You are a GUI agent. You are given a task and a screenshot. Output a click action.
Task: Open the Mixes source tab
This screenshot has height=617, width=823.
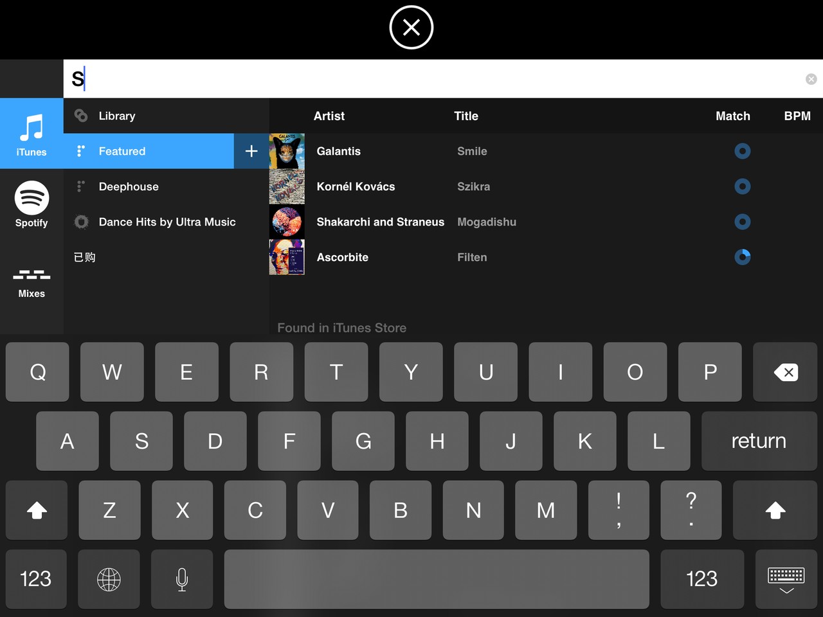32,283
